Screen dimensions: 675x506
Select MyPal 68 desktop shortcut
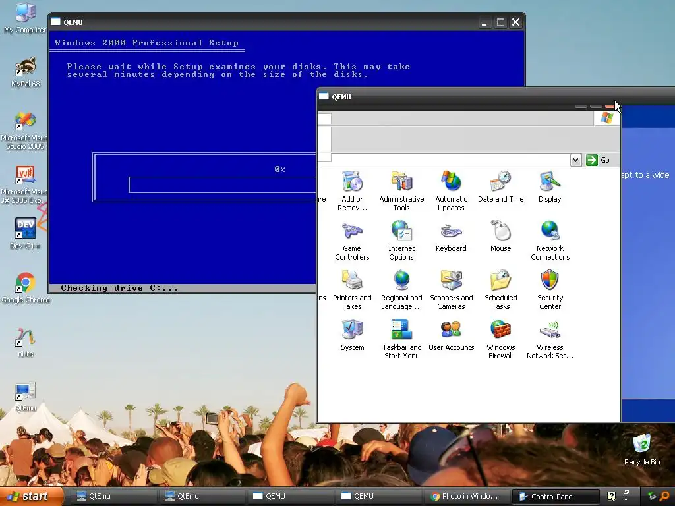pos(26,72)
